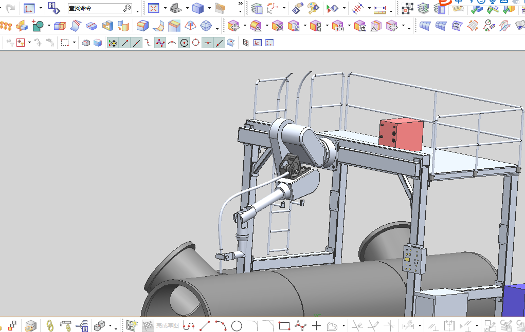The height and width of the screenshot is (332, 525).
Task: Click the Finish Sketch button
Action: (x=160, y=325)
